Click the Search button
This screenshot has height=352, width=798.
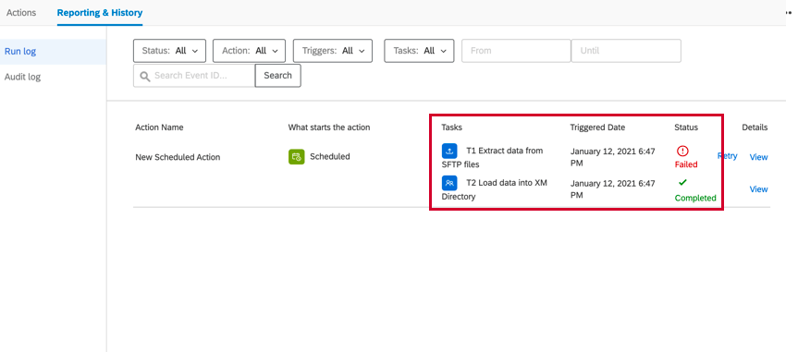(x=278, y=75)
